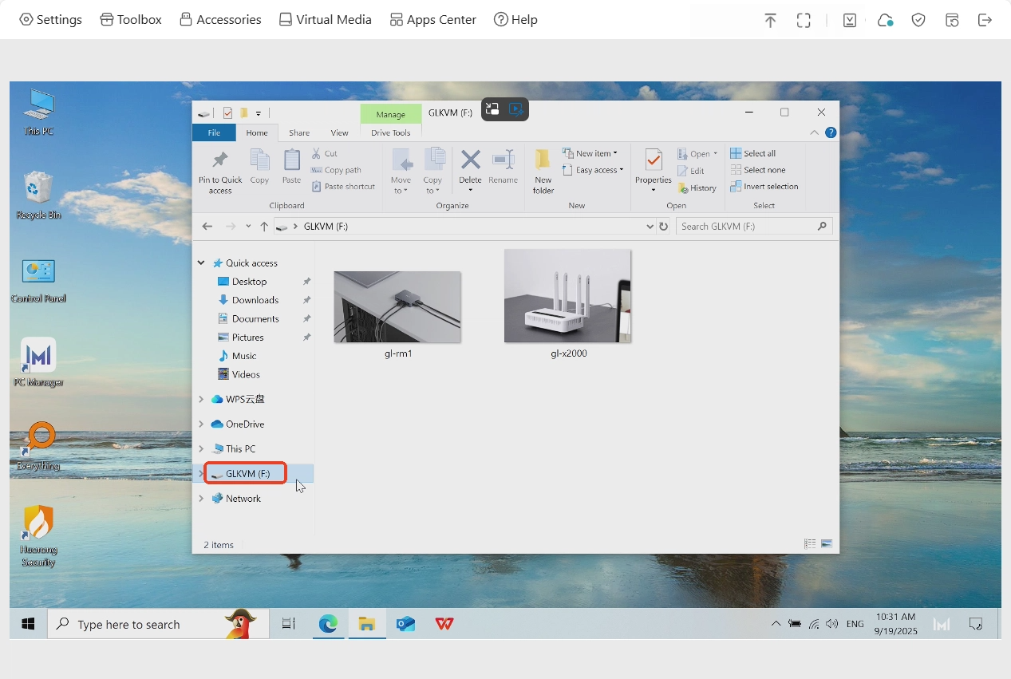The height and width of the screenshot is (679, 1011).
Task: Select the gl-x2000 image thumbnail
Action: [x=568, y=297]
